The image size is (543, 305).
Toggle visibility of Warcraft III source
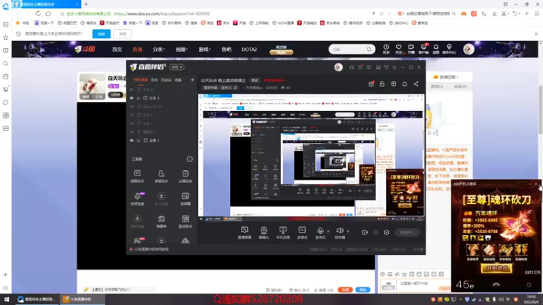point(132,106)
